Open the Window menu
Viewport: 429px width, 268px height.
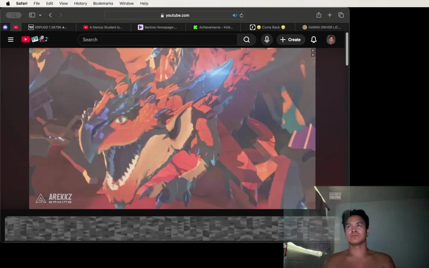coord(126,3)
